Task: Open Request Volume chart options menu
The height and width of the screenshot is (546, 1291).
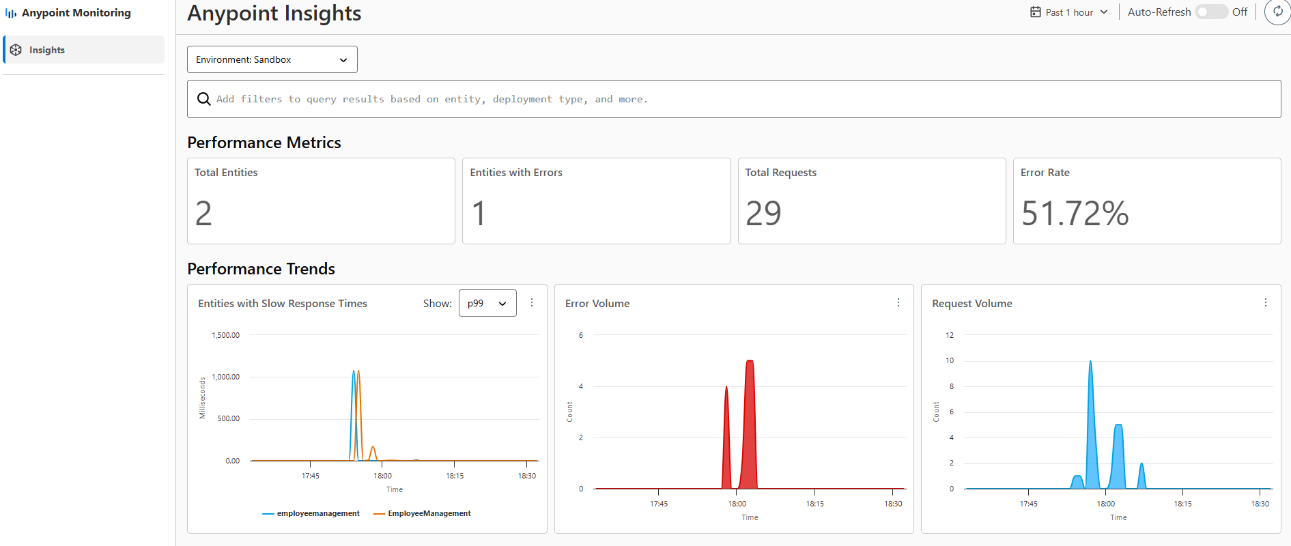Action: click(1265, 302)
